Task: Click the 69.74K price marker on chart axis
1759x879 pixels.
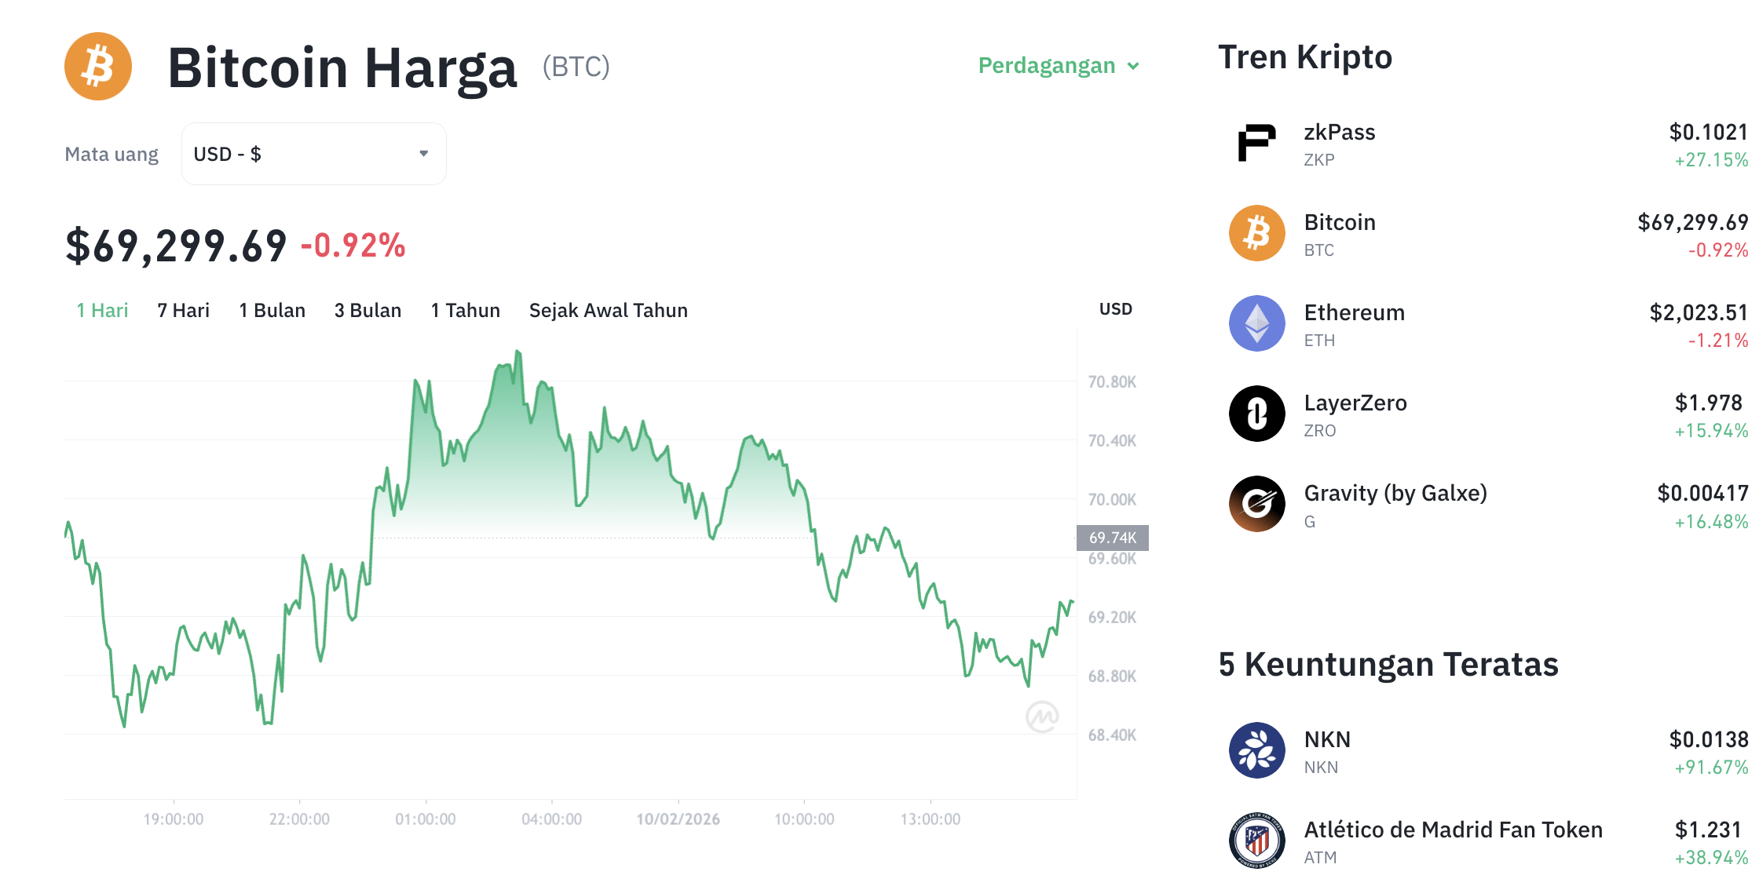Action: [1112, 538]
